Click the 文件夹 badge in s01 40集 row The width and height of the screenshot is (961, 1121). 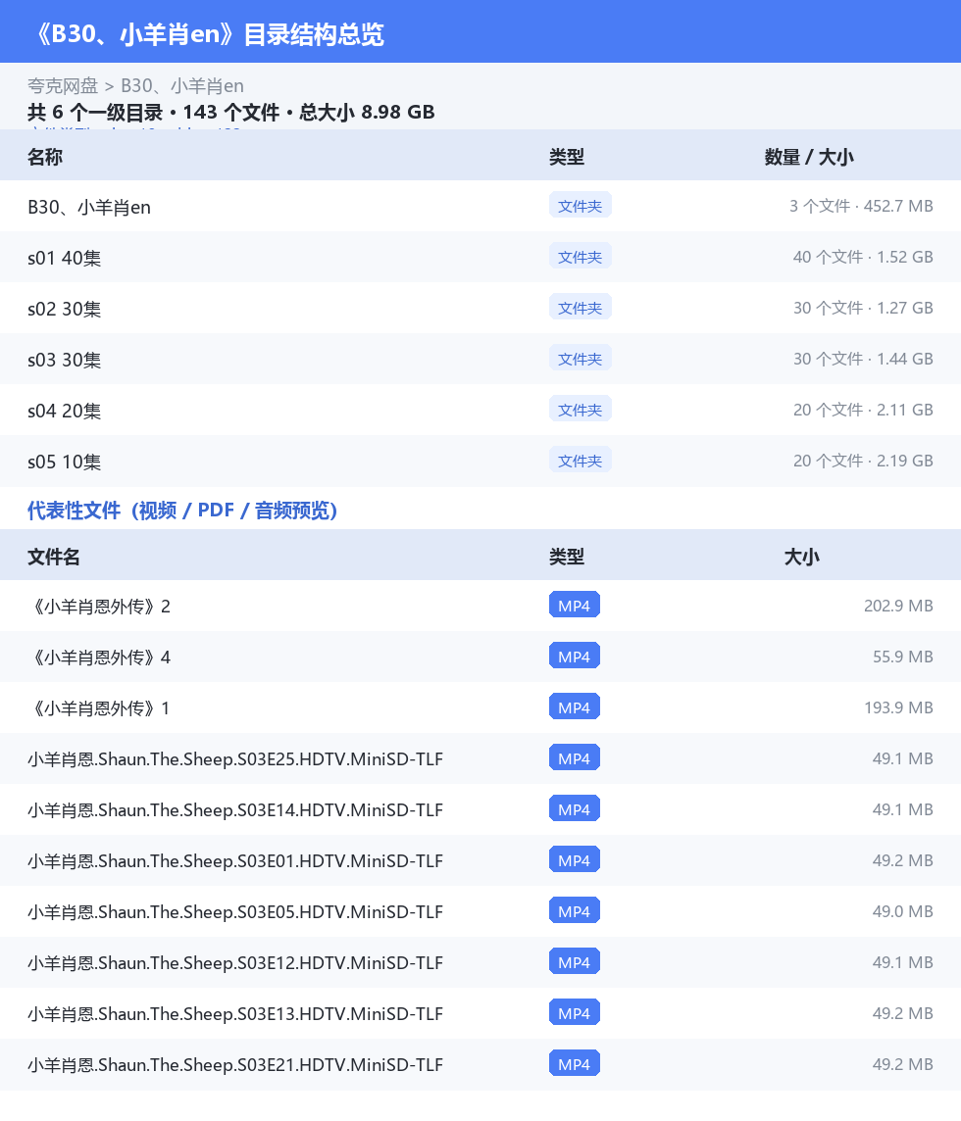(581, 257)
